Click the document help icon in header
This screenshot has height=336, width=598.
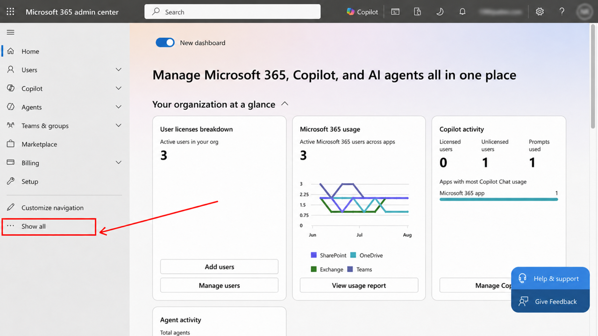(x=418, y=12)
